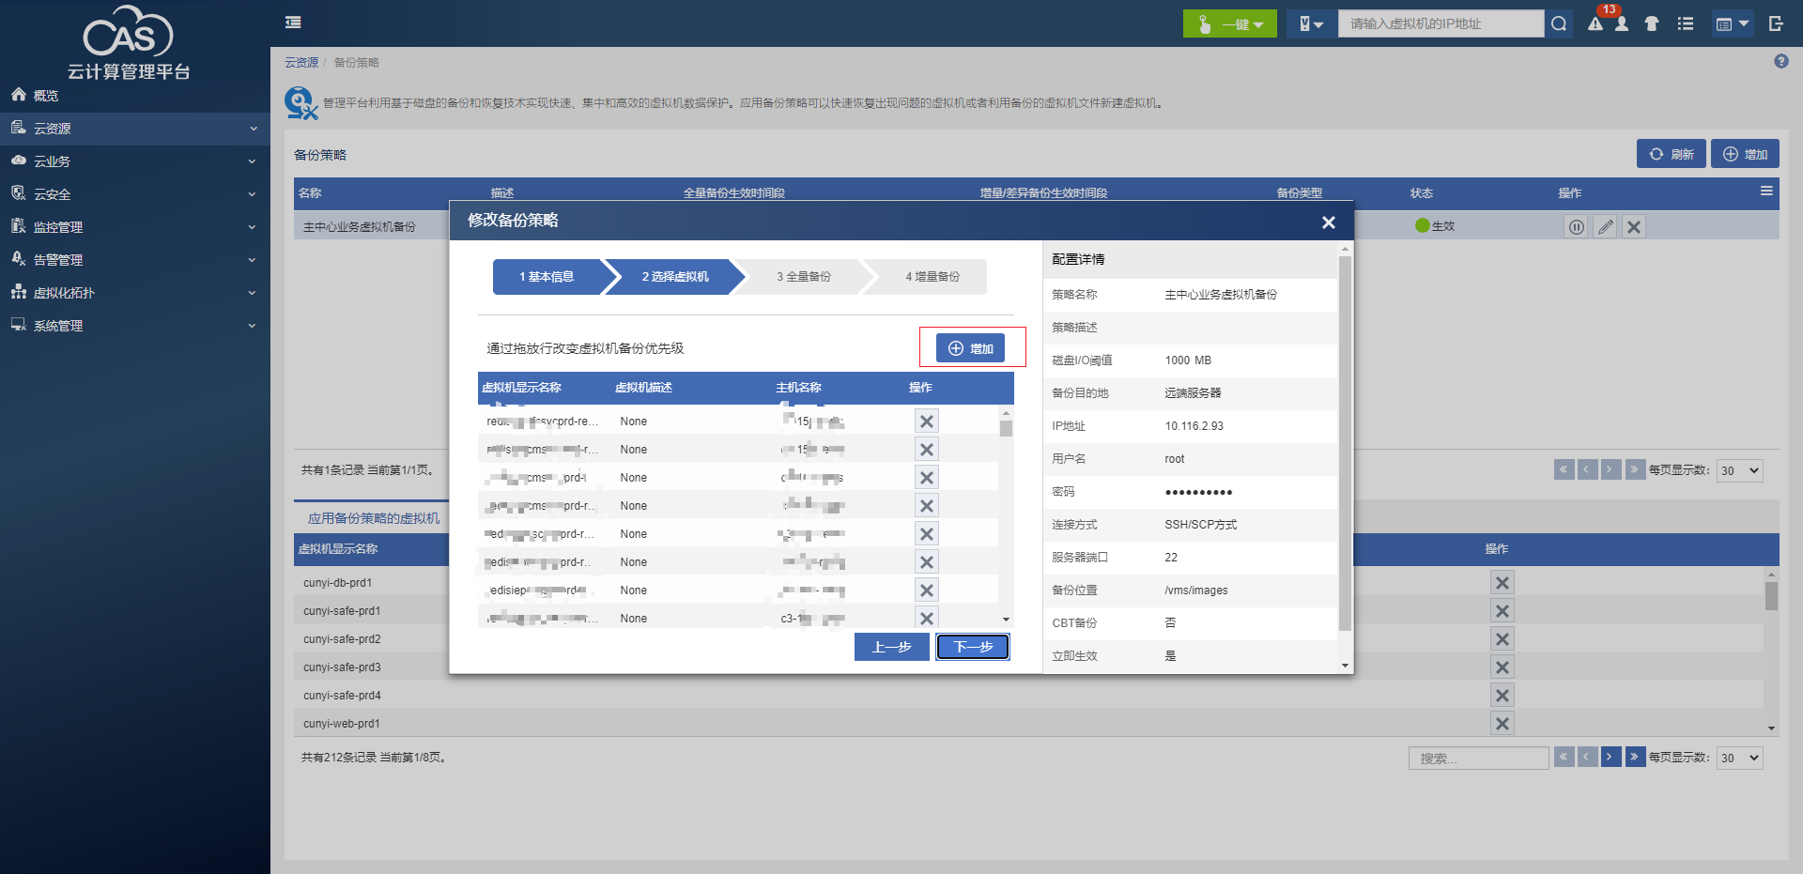1803x874 pixels.
Task: Open the help question mark icon
Action: [x=1781, y=61]
